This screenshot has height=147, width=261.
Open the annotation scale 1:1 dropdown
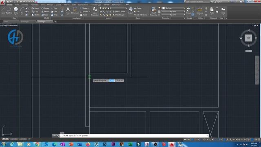[x=235, y=140]
